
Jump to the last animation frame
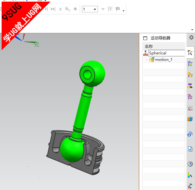pyautogui.click(x=53, y=9)
